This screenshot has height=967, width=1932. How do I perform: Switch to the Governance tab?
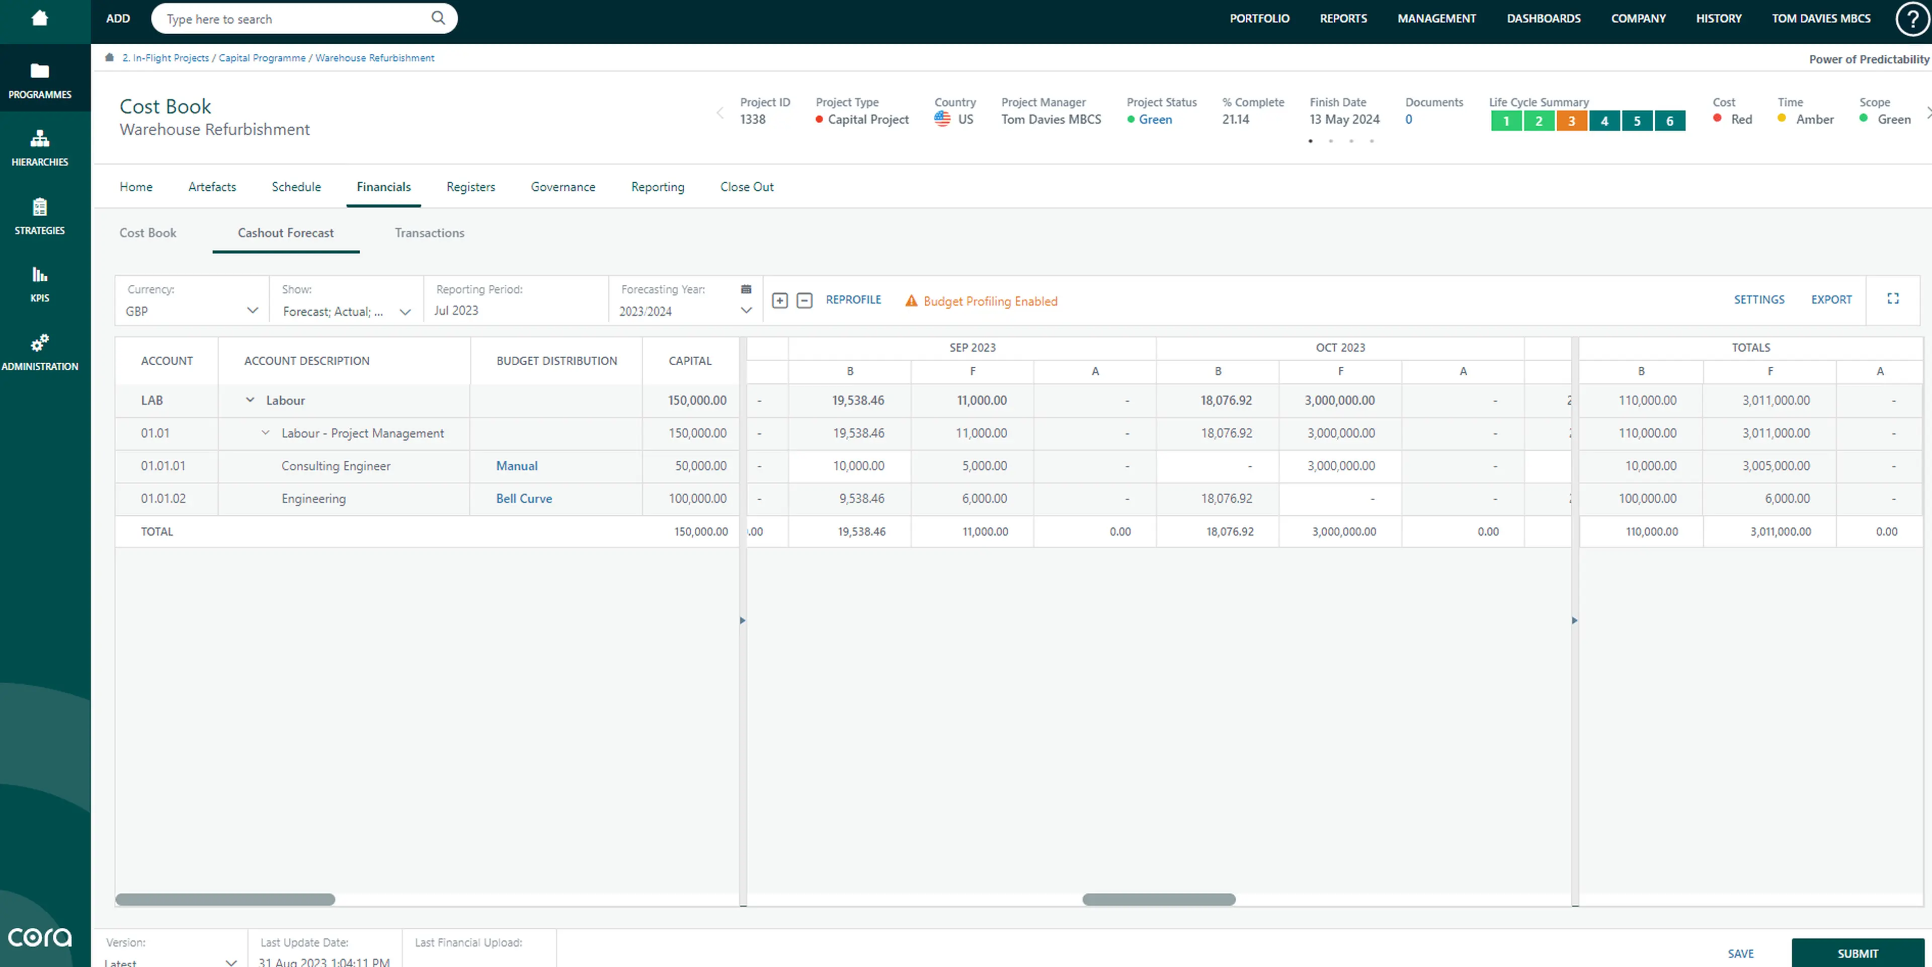563,187
